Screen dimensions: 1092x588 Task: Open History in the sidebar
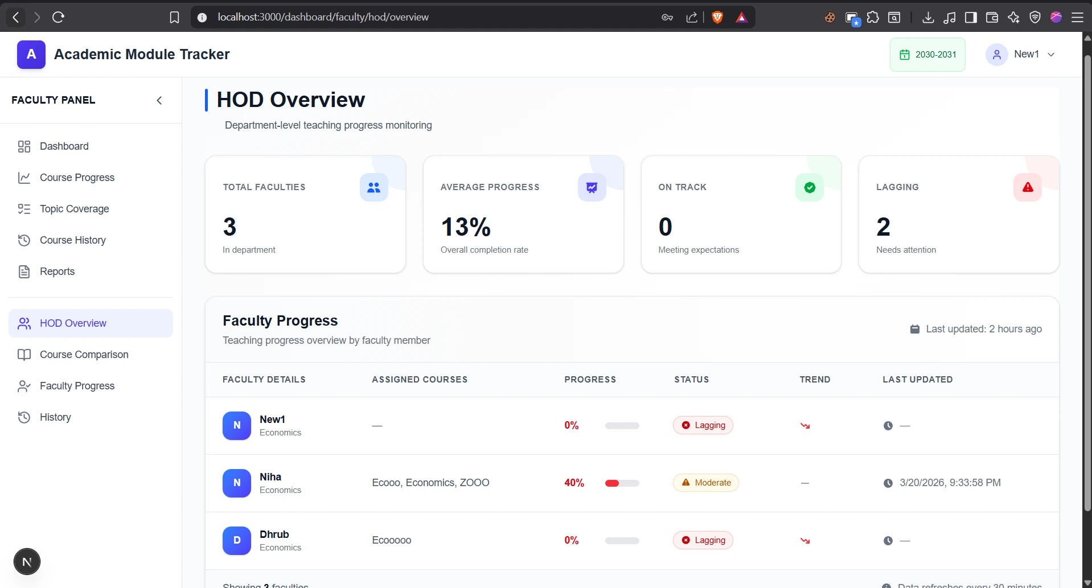(91, 417)
